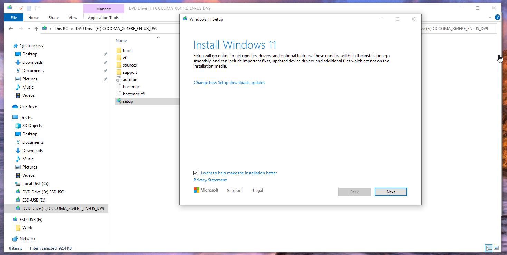Viewport: 507px width, 255px height.
Task: Select the efi folder
Action: coord(125,58)
